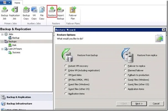Click the Restore from backup icon
The image size is (168, 111).
click(x=67, y=55)
